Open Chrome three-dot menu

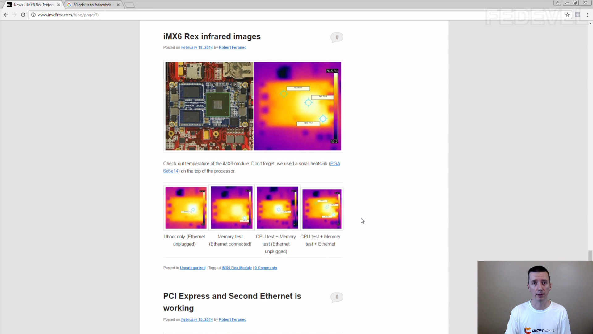pyautogui.click(x=587, y=15)
